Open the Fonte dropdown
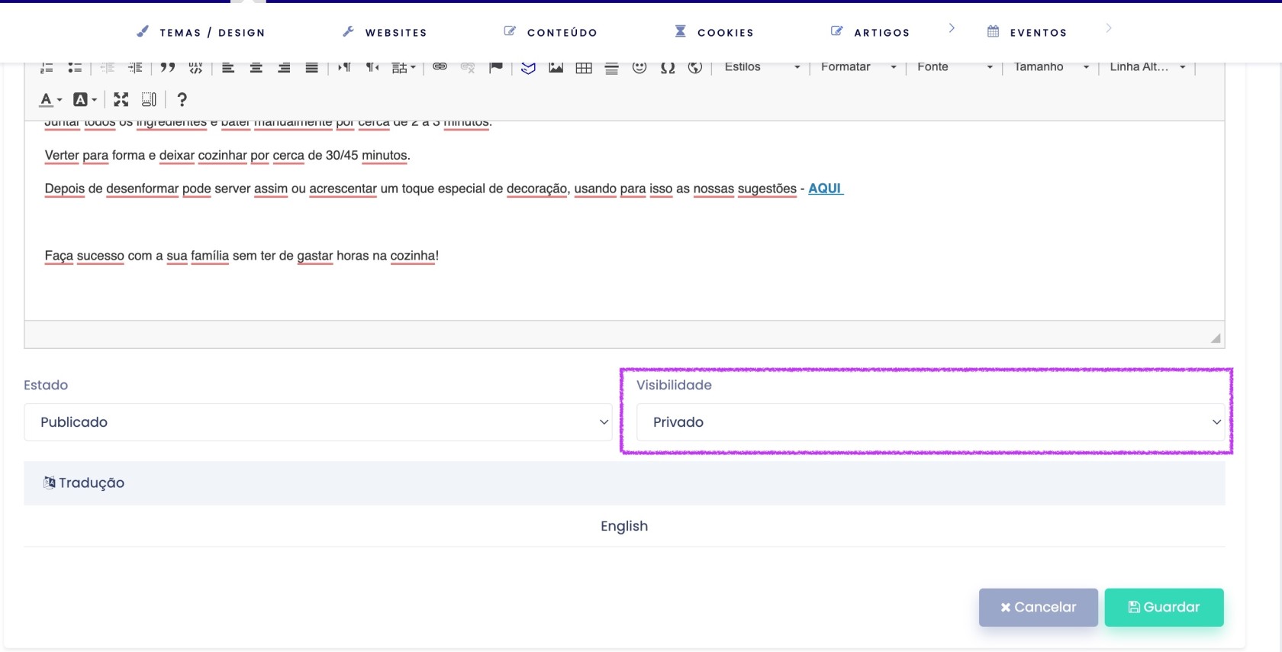The width and height of the screenshot is (1282, 652). 955,67
